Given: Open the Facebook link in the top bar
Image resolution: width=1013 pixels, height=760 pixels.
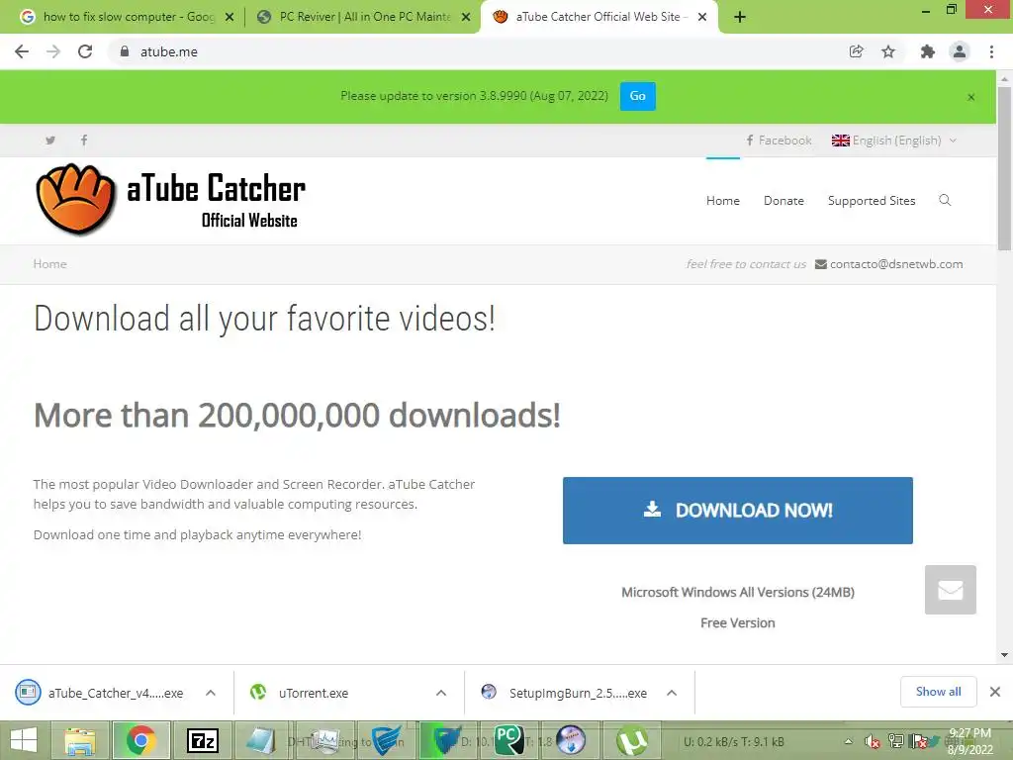Looking at the screenshot, I should [x=779, y=141].
